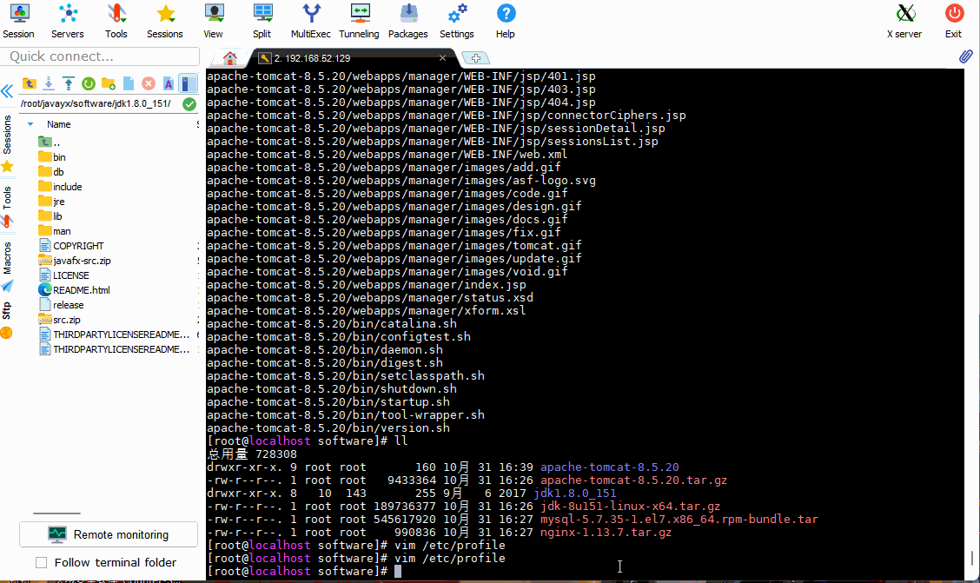Click the Quick connect input field
The image size is (980, 583).
coord(100,56)
